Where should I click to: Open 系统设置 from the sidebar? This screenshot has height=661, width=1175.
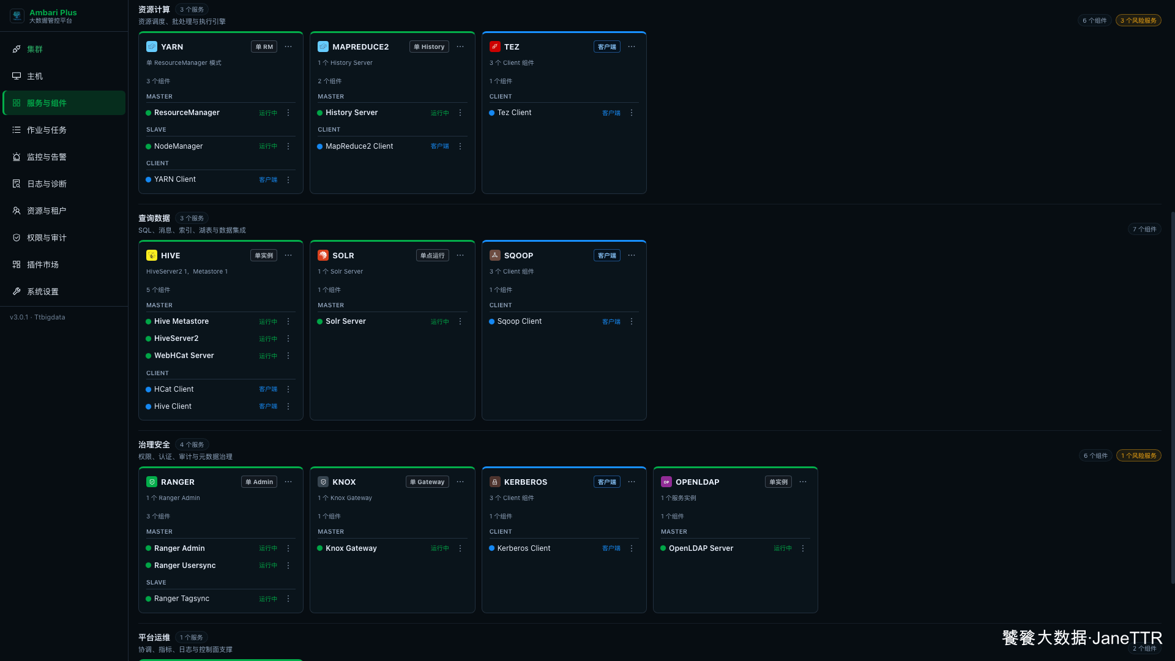(64, 291)
